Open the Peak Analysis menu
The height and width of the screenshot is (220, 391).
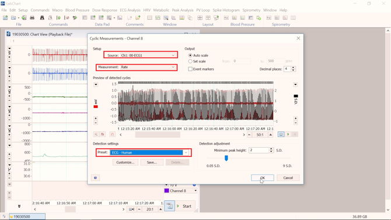click(183, 10)
